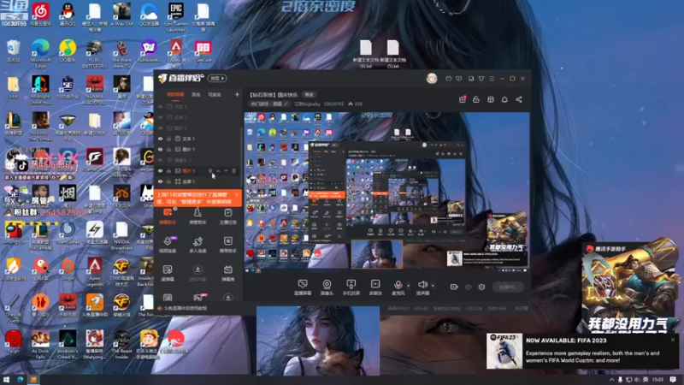Screen dimensions: 684x385
Task: Open the mode pill beside the 直播伴侣 logo
Action: pos(217,78)
